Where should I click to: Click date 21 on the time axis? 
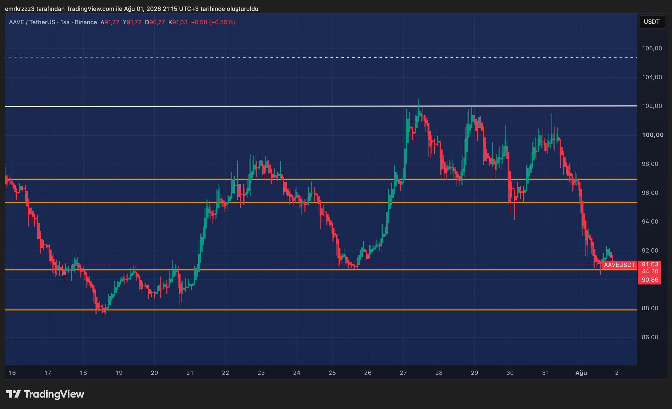tap(190, 373)
